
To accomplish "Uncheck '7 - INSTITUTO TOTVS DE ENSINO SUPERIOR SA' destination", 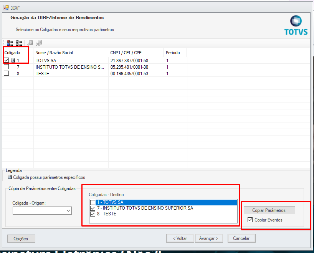I will (93, 208).
